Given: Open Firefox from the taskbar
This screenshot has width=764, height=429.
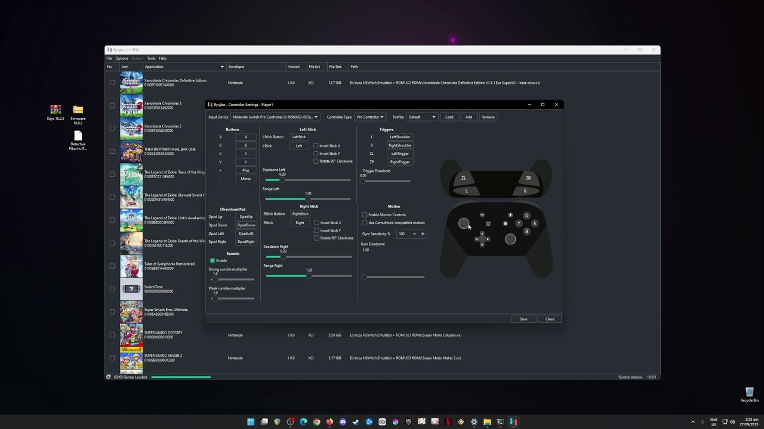Looking at the screenshot, I should [329, 422].
